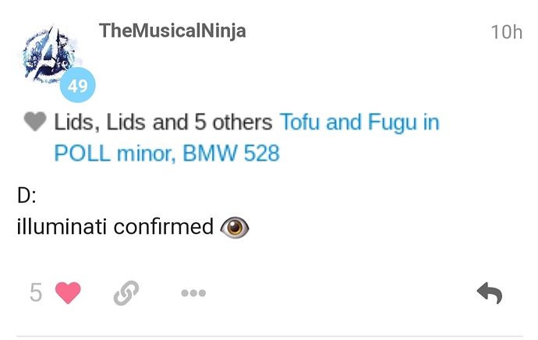
Task: Click the word 'confirmed' in the post
Action: [163, 226]
